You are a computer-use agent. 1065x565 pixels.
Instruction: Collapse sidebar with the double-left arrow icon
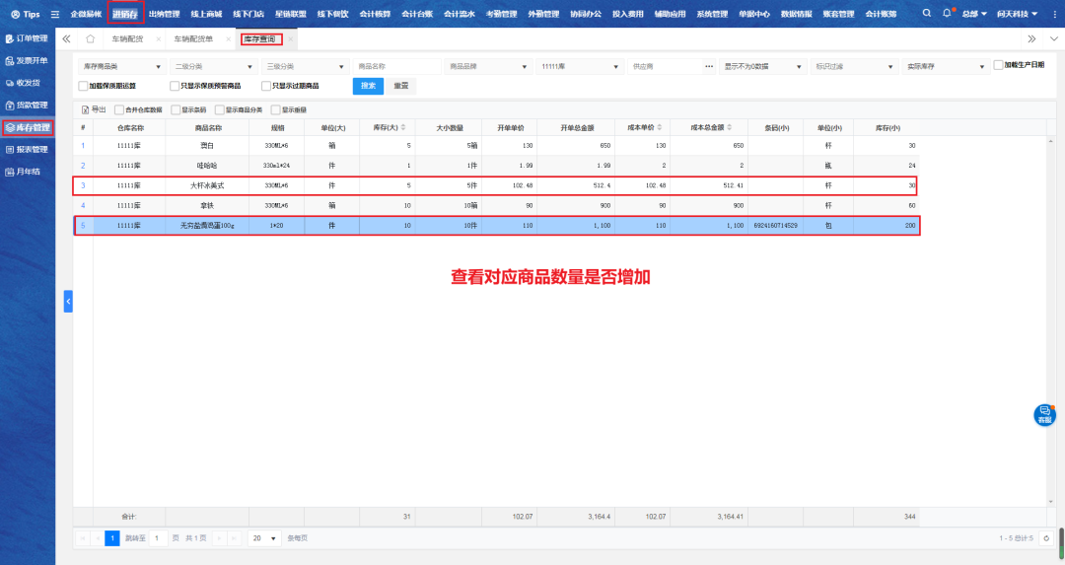pos(66,39)
